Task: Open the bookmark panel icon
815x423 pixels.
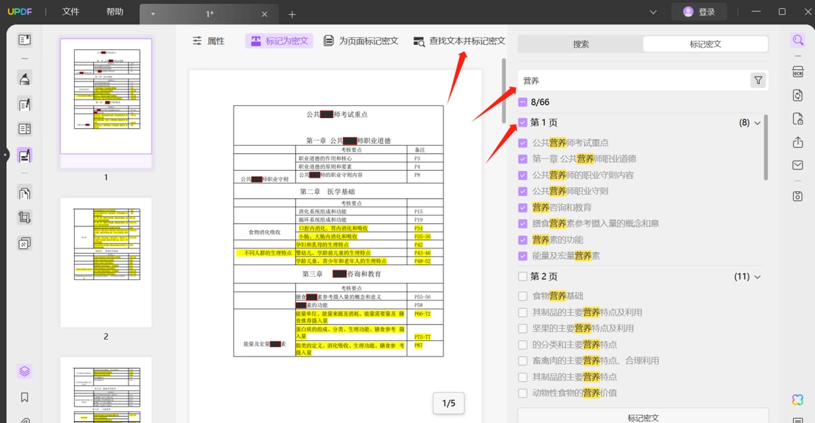Action: (24, 397)
